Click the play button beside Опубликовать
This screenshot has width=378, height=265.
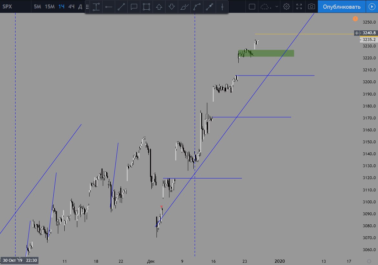pos(372,6)
